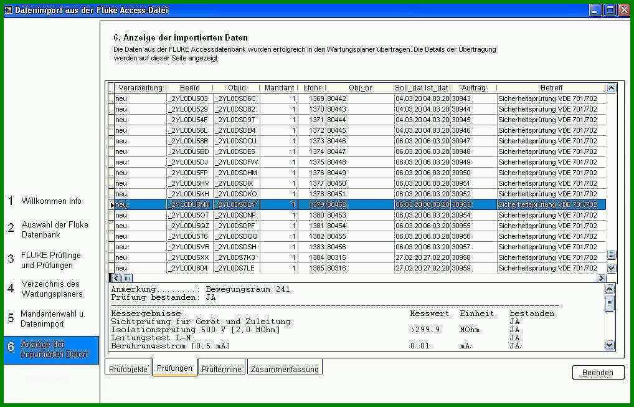Click the table horizontal scroll right arrow
Viewport: 634px width, 407px height.
coord(601,278)
